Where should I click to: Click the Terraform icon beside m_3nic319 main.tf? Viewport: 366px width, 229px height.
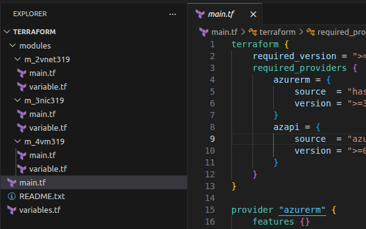[x=22, y=114]
